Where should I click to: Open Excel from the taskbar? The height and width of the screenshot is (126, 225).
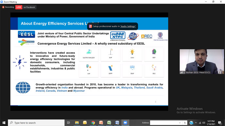click(x=109, y=123)
